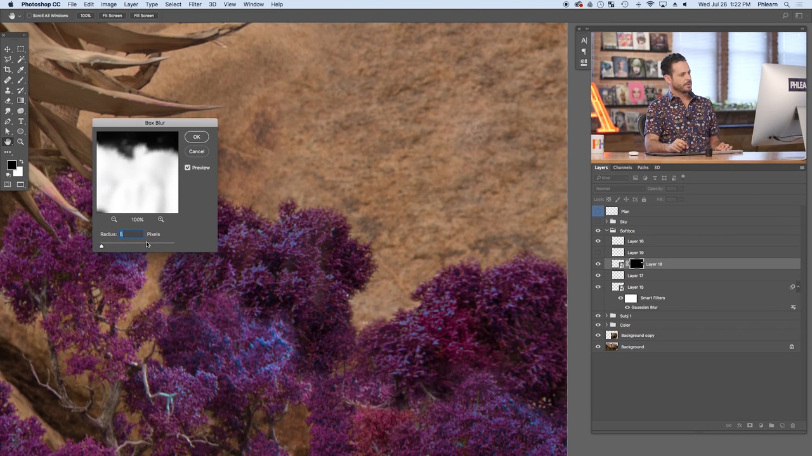Select the Type tool
812x456 pixels.
pos(20,121)
